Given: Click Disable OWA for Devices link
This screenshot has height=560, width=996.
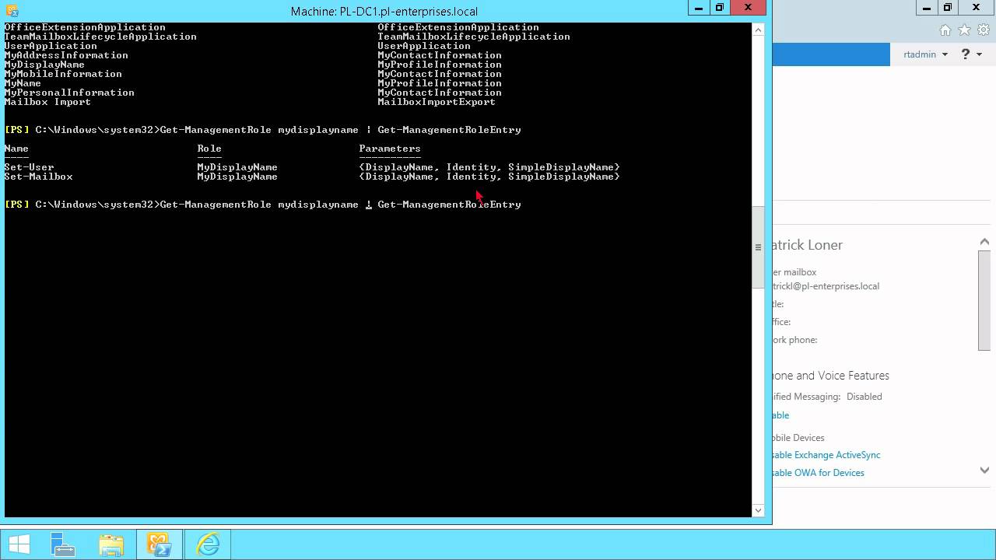Looking at the screenshot, I should click(x=819, y=473).
